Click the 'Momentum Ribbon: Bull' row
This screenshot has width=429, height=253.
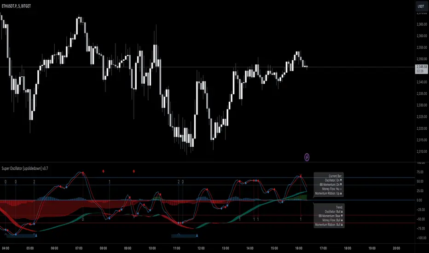[x=329, y=224]
